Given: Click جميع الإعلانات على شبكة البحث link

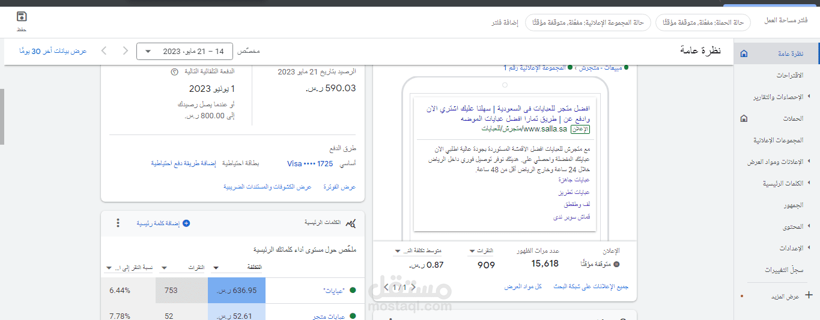Looking at the screenshot, I should [x=591, y=287].
